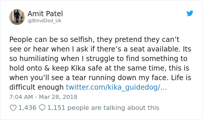Like the tweet with the heart icon

[x=13, y=108]
